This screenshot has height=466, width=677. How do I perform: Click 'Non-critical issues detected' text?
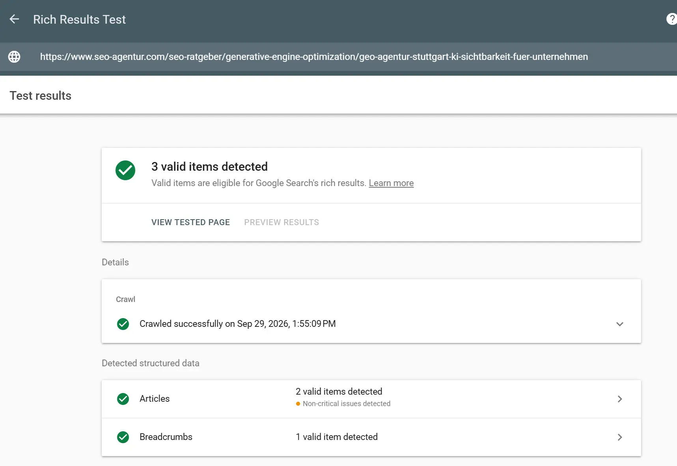click(x=347, y=404)
